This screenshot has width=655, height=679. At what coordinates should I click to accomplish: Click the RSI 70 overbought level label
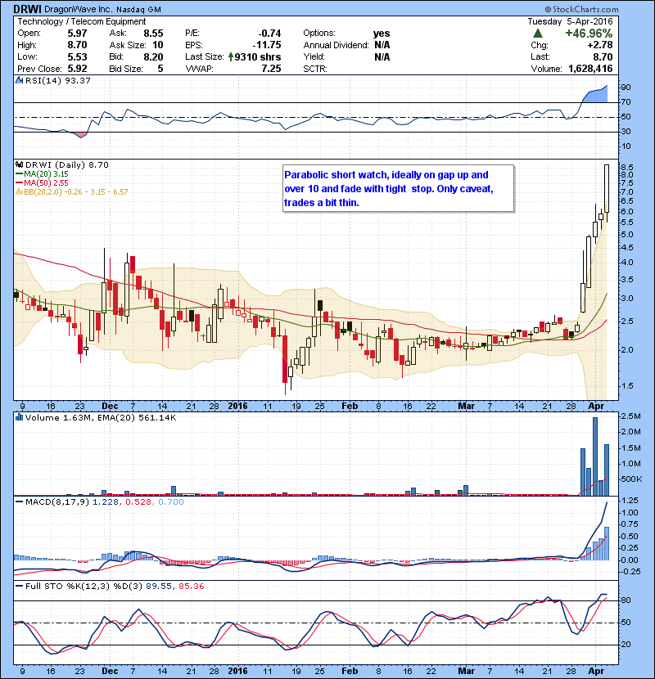[626, 102]
